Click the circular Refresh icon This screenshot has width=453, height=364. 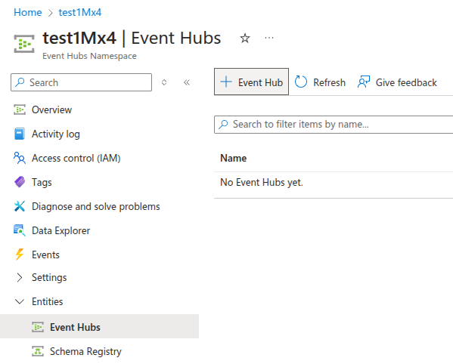[301, 82]
